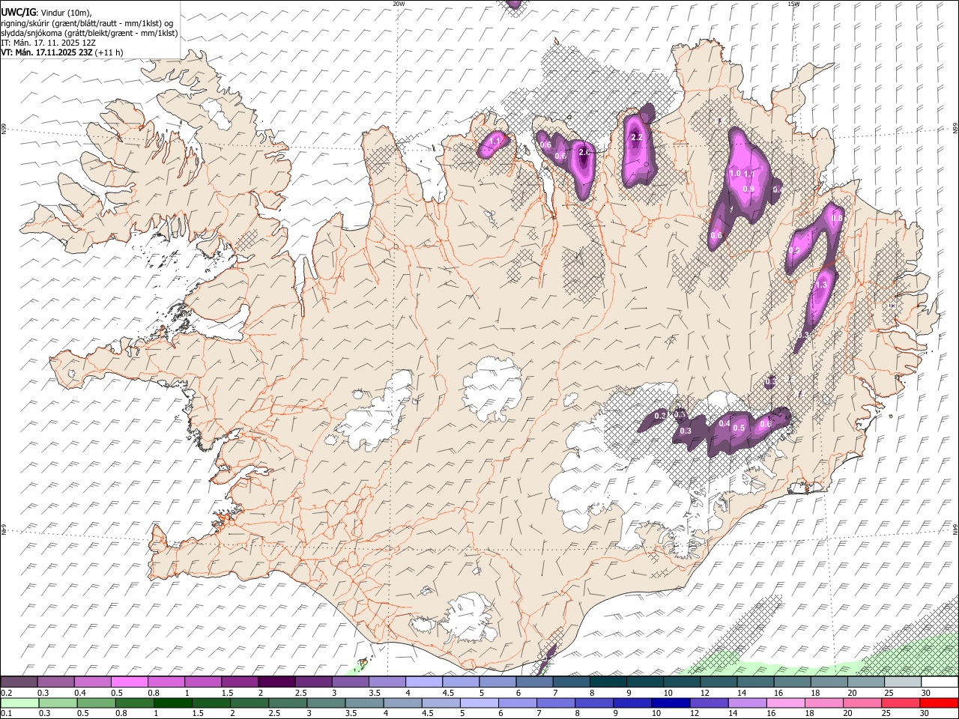This screenshot has width=959, height=719.
Task: Choose the darkest purple swatch starting at 2 in upper legend
Action: tap(276, 682)
